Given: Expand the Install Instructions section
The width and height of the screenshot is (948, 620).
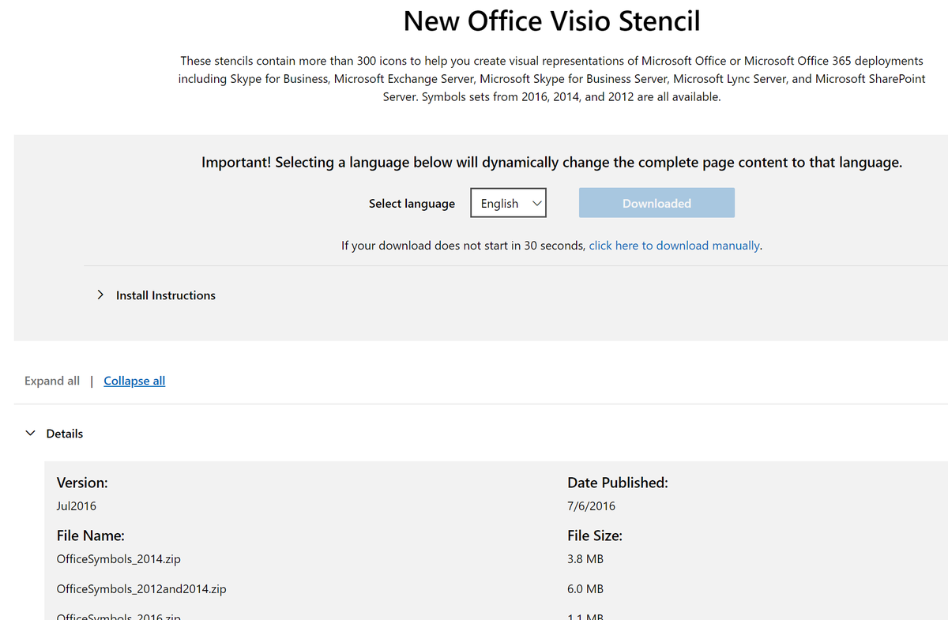Looking at the screenshot, I should pos(156,295).
